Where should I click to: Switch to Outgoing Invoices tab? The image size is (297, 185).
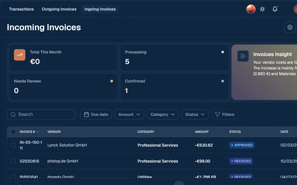(x=59, y=9)
